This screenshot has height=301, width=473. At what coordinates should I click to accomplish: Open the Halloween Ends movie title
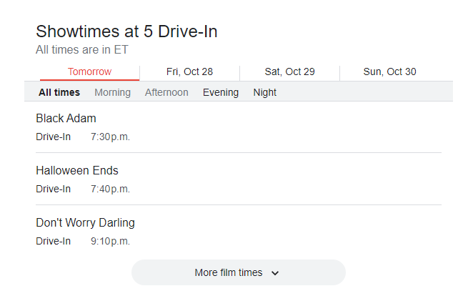[x=77, y=170]
